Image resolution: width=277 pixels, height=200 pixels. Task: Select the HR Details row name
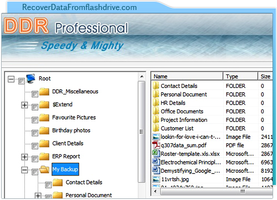coord(173,103)
